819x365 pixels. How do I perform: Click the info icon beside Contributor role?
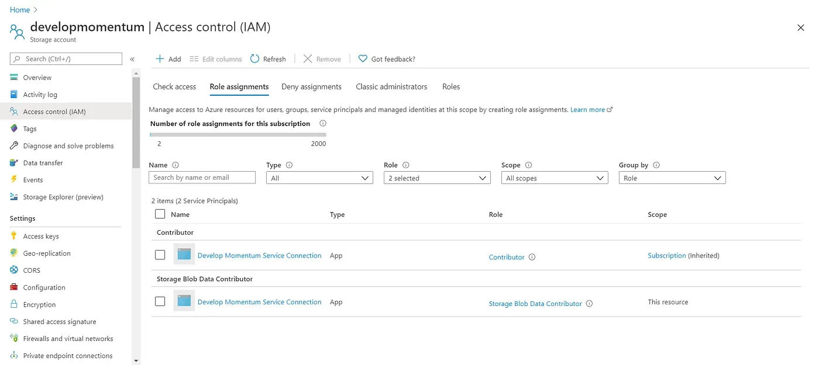tap(532, 257)
